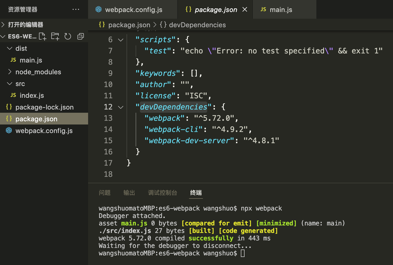Click the JSON braces icon on package.json tab
Screen dimensions: 393x265
point(188,9)
